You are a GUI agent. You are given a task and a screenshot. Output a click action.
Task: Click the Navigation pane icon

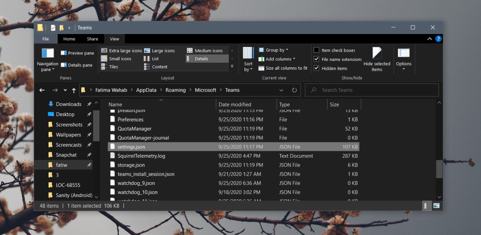point(48,53)
